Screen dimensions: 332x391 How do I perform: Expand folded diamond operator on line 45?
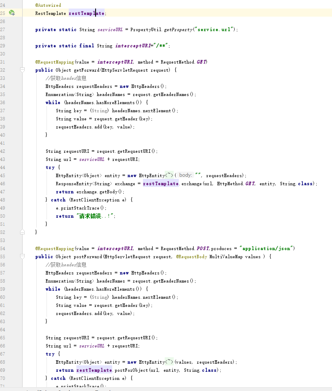pos(169,175)
